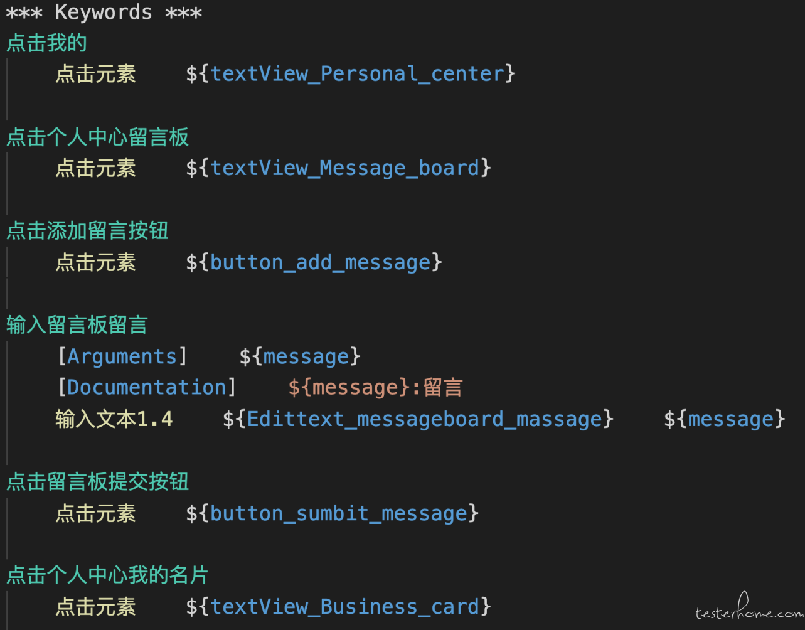
Task: Click the 点击留言板提交按钮 keyword name
Action: tap(98, 483)
